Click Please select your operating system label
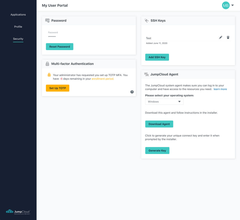This screenshot has width=240, height=220. pos(169,95)
